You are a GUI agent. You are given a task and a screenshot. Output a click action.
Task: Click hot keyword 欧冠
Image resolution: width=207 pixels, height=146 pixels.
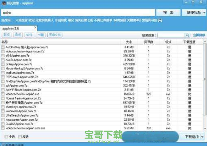[31, 20]
